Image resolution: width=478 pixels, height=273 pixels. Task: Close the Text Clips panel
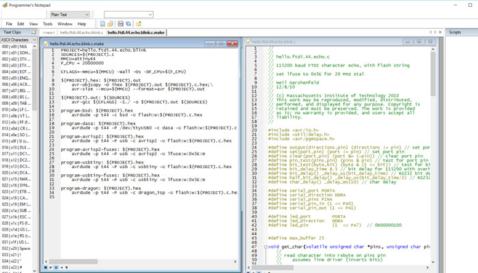33,32
